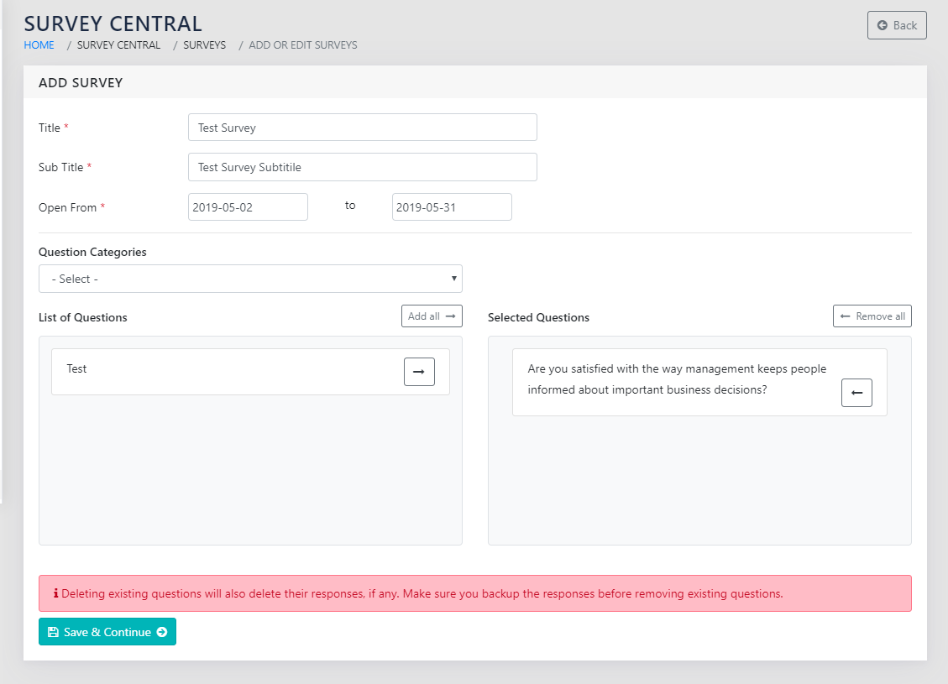
Task: Click ADD OR EDIT SURVEYS breadcrumb
Action: coord(302,45)
